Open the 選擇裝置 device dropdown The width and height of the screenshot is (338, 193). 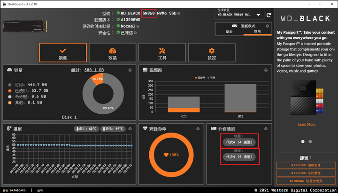click(239, 15)
